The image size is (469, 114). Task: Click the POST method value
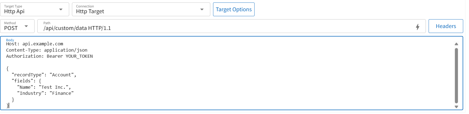coord(11,28)
